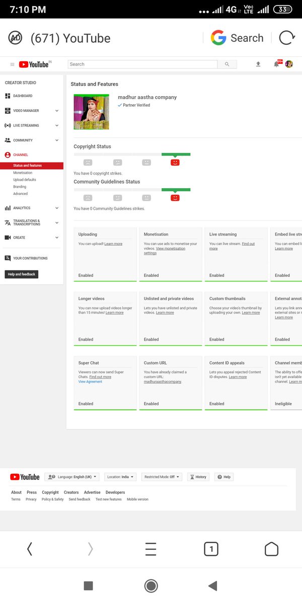The image size is (302, 604).
Task: Expand the Community section
Action: coord(57,140)
